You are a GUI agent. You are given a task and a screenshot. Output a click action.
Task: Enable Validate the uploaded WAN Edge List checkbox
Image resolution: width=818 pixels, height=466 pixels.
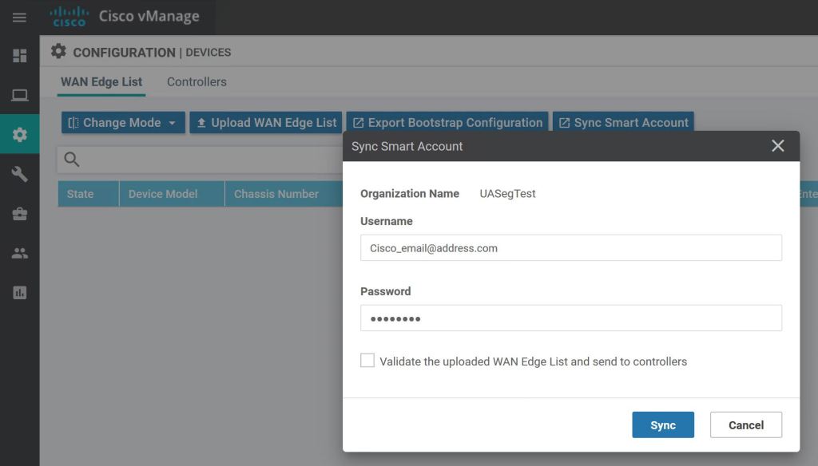pos(367,361)
